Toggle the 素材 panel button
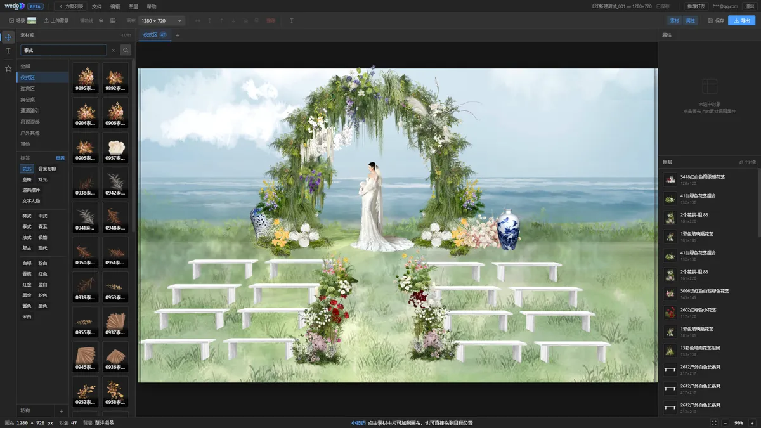Screen dimensions: 761x428 [x=675, y=21]
